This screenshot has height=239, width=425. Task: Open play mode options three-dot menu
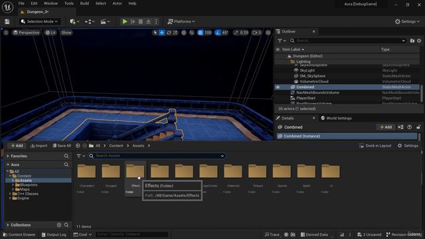point(156,21)
